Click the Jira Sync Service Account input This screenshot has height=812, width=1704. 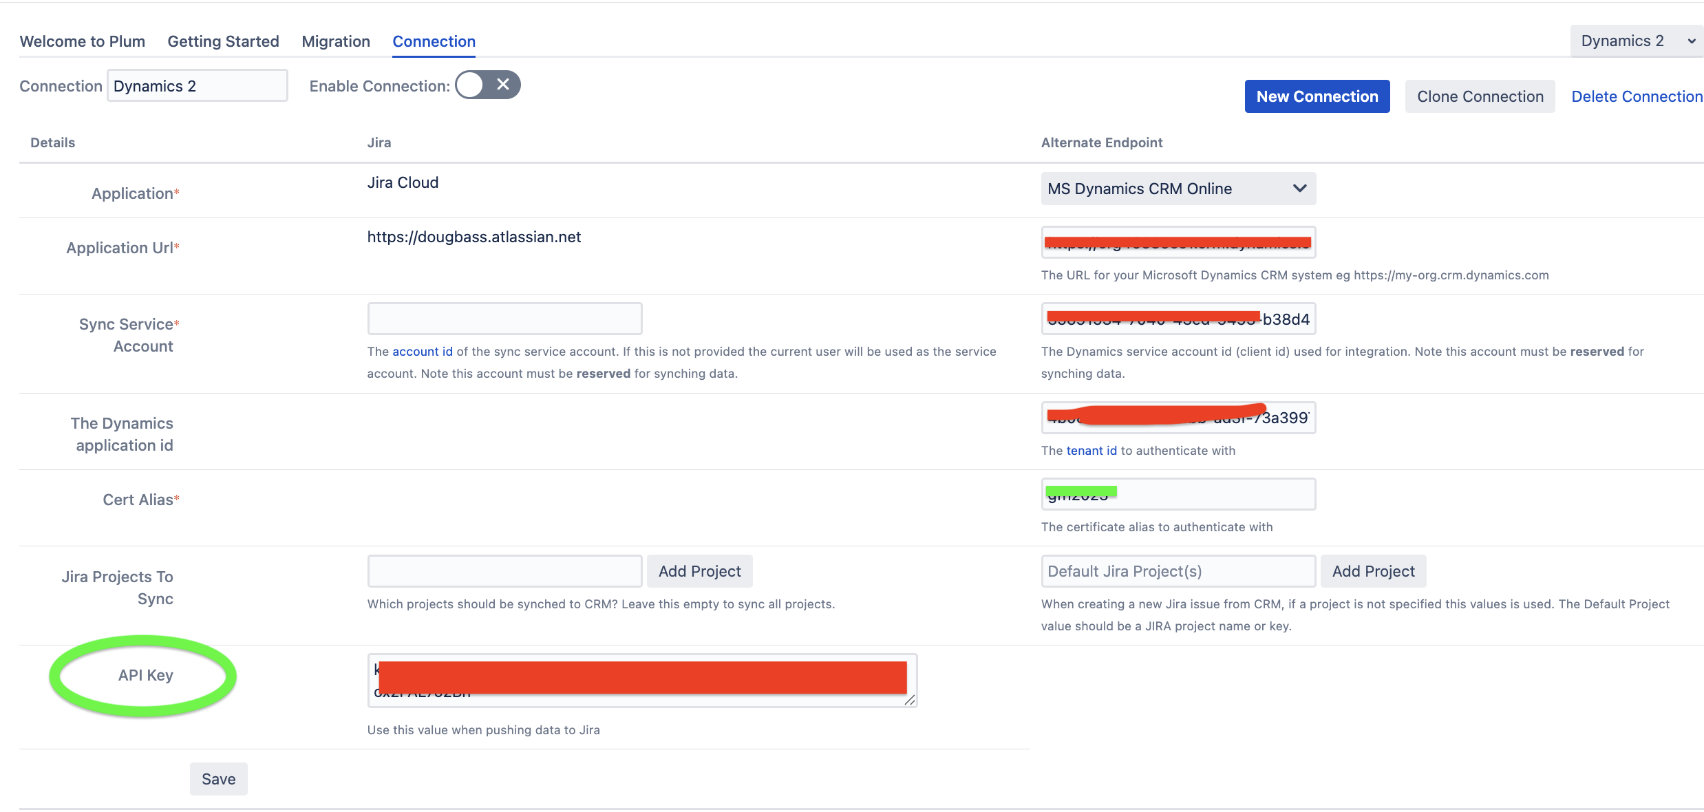point(505,319)
